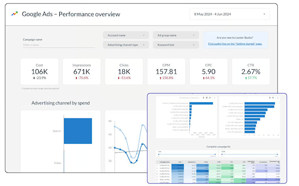Click the green up arrow beside 57.7% on CTR
299x186 pixels.
click(x=246, y=78)
